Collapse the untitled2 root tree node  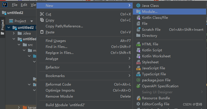click(9, 27)
